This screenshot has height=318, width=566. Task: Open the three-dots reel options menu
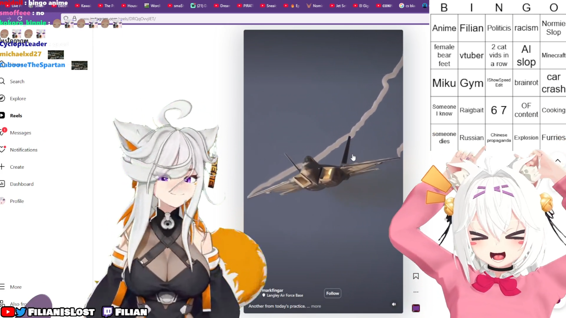(416, 292)
